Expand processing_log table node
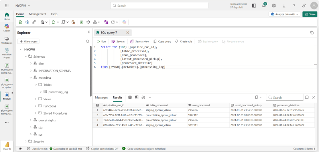 pyautogui.click(x=41, y=92)
